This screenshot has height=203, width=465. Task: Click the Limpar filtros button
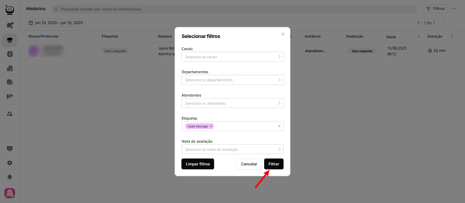[197, 164]
